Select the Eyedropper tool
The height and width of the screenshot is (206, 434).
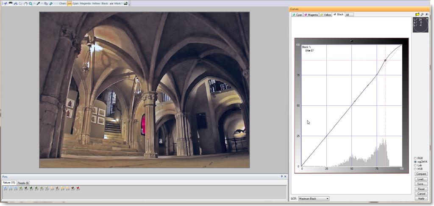38,3
